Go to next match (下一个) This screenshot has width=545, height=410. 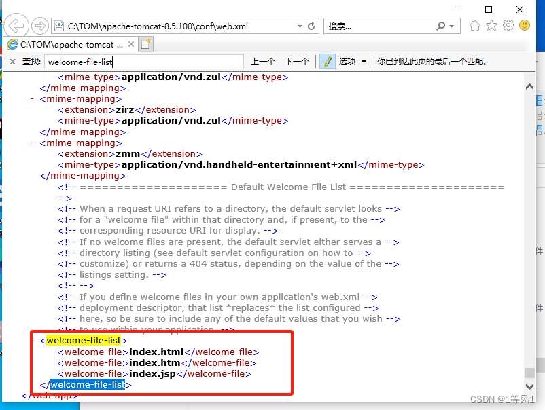(x=297, y=62)
